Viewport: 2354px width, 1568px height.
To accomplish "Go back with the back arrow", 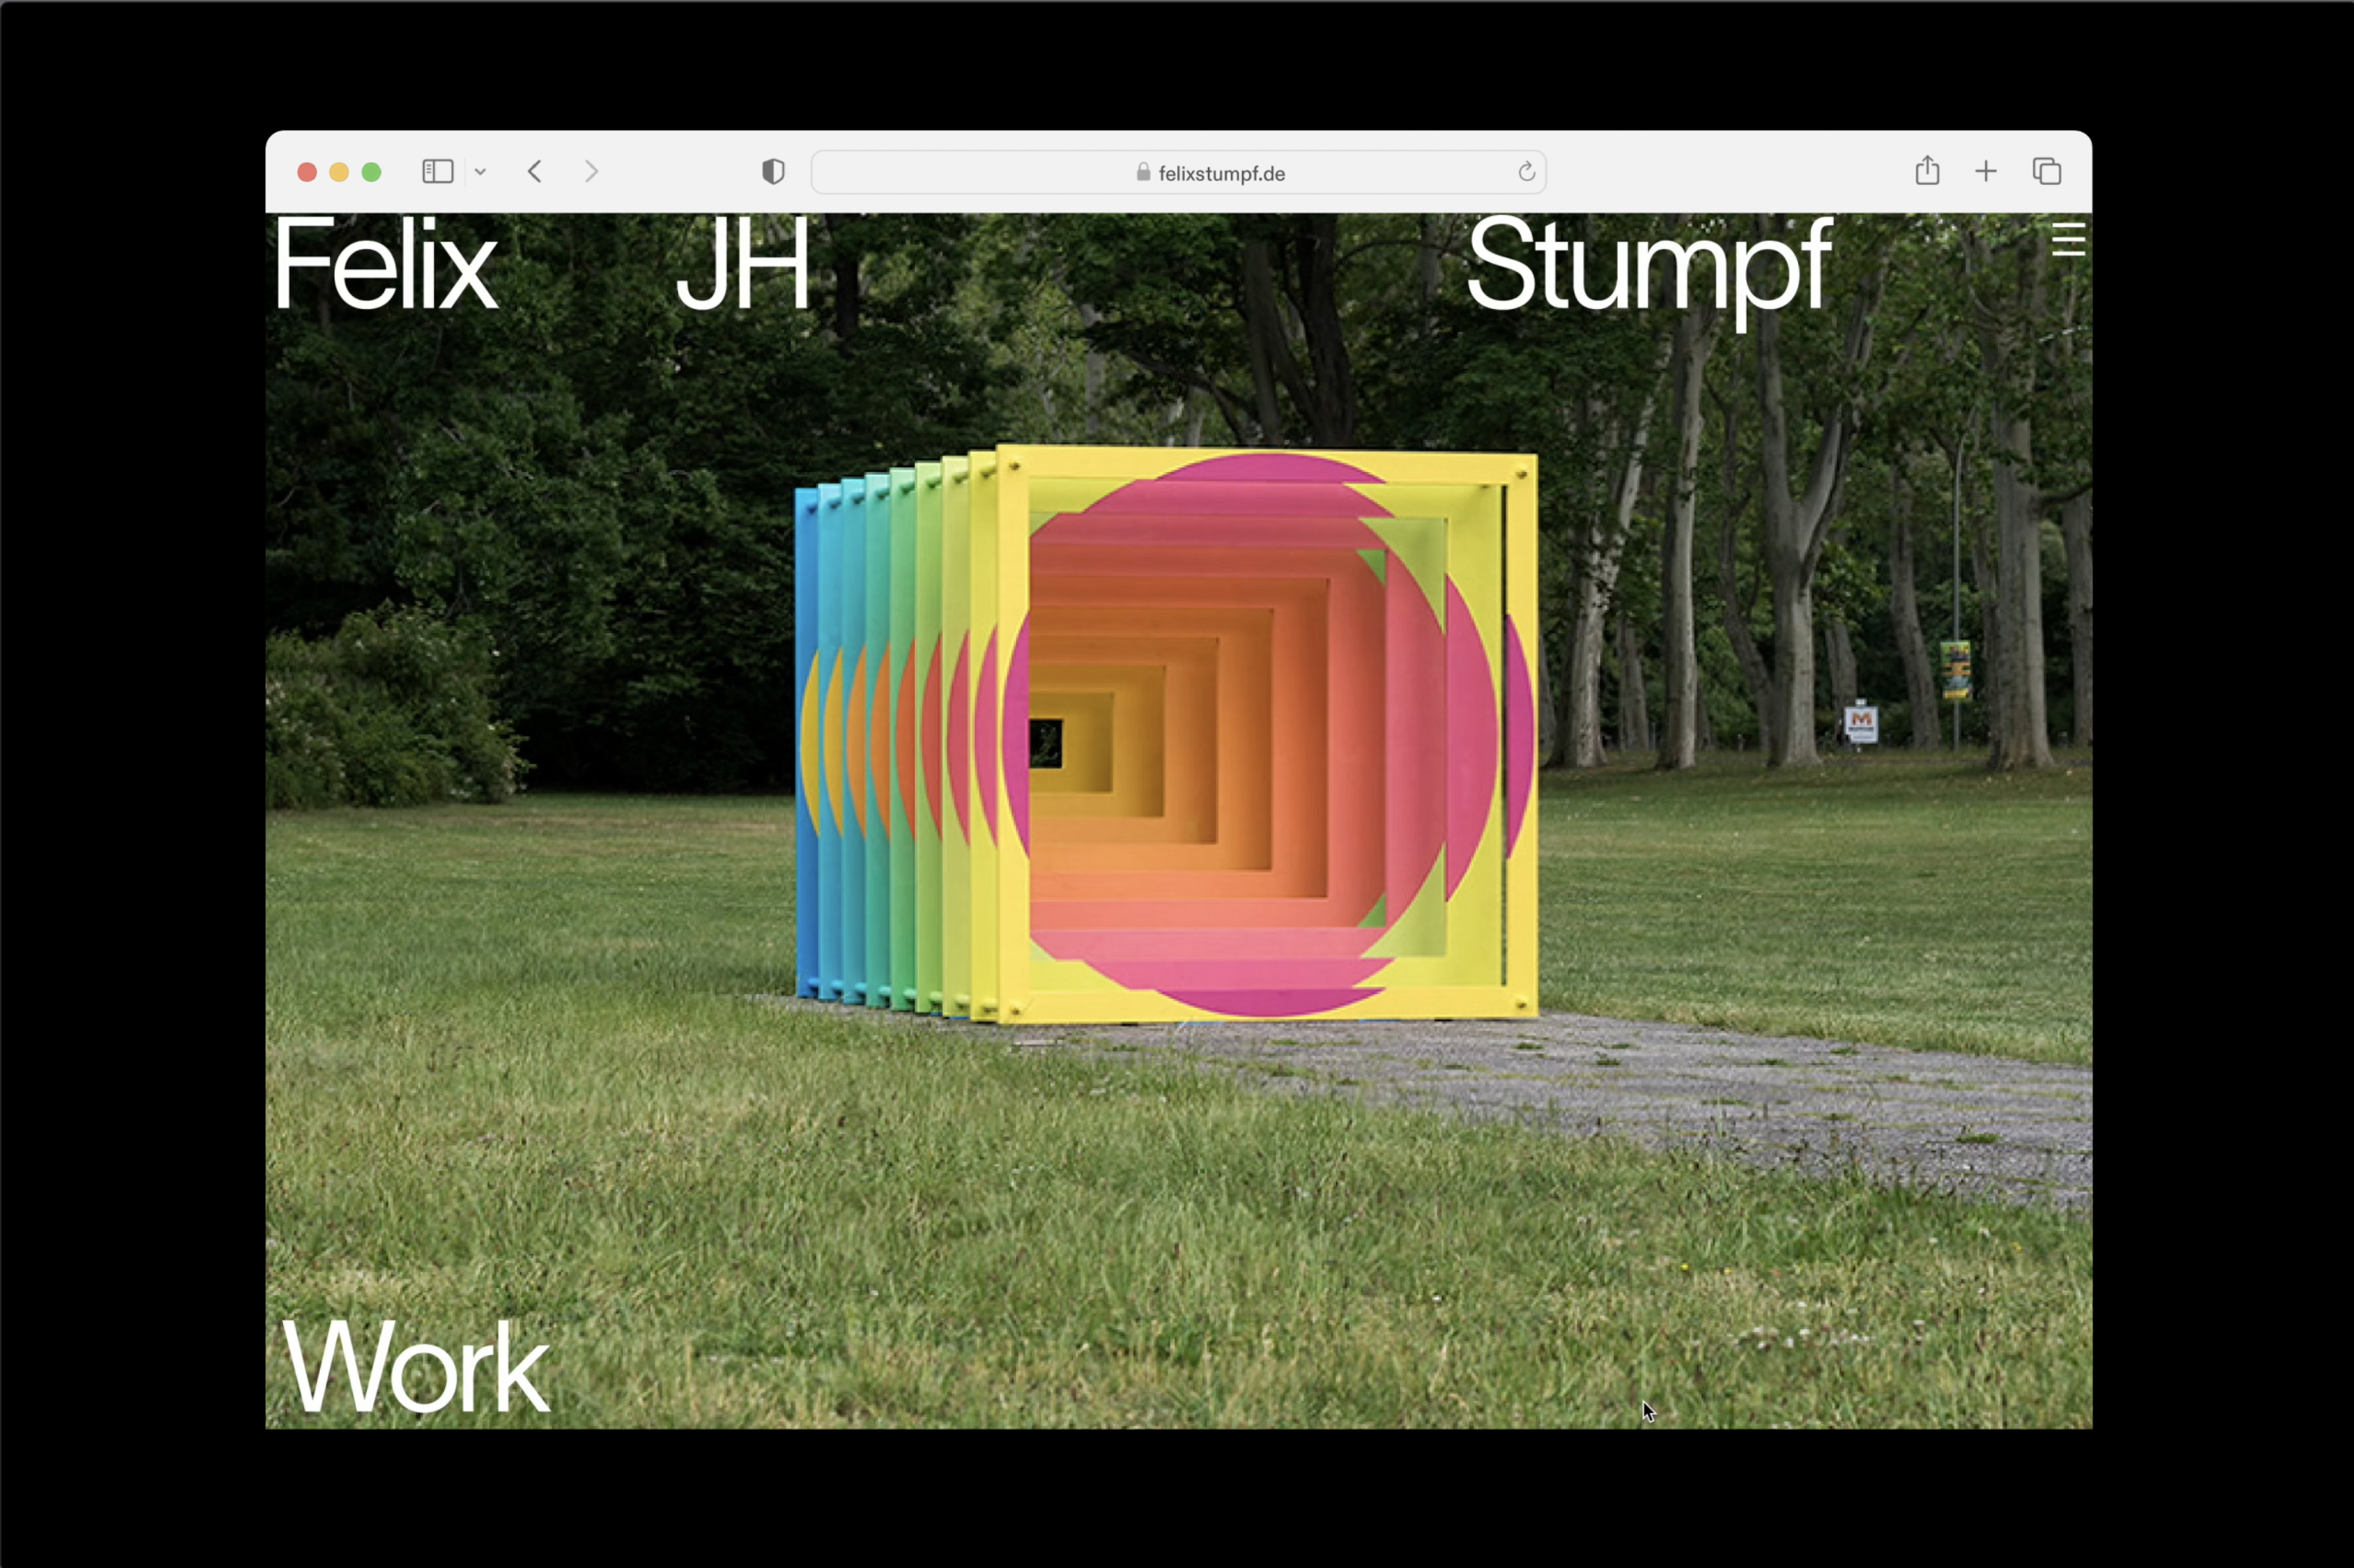I will coord(535,172).
